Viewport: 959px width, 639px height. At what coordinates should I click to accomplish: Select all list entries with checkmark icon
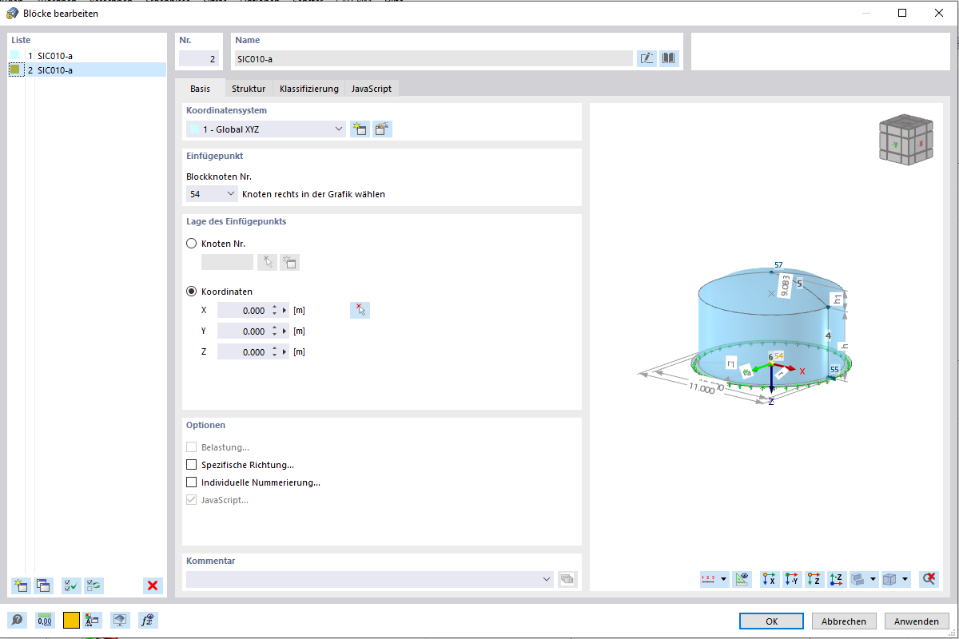70,585
